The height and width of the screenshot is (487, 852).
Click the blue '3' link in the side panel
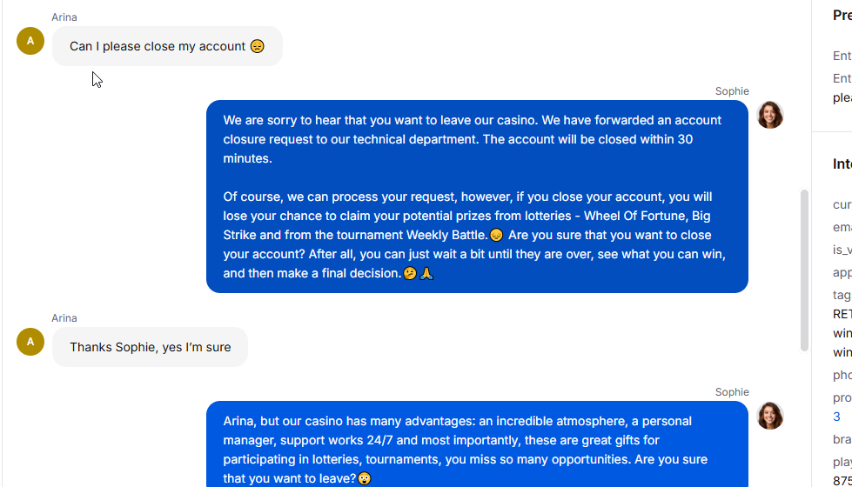[837, 417]
